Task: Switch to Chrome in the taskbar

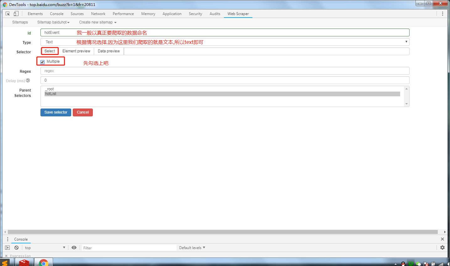Action: click(x=44, y=262)
